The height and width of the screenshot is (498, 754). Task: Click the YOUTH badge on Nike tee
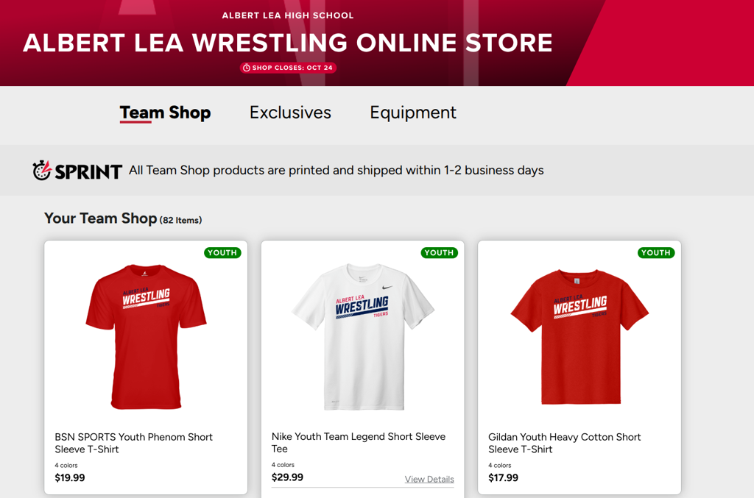[x=439, y=252]
